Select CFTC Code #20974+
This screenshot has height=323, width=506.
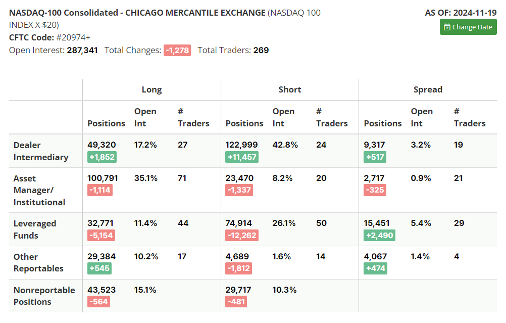[x=49, y=37]
